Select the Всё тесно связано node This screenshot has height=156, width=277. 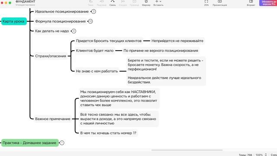(119, 119)
